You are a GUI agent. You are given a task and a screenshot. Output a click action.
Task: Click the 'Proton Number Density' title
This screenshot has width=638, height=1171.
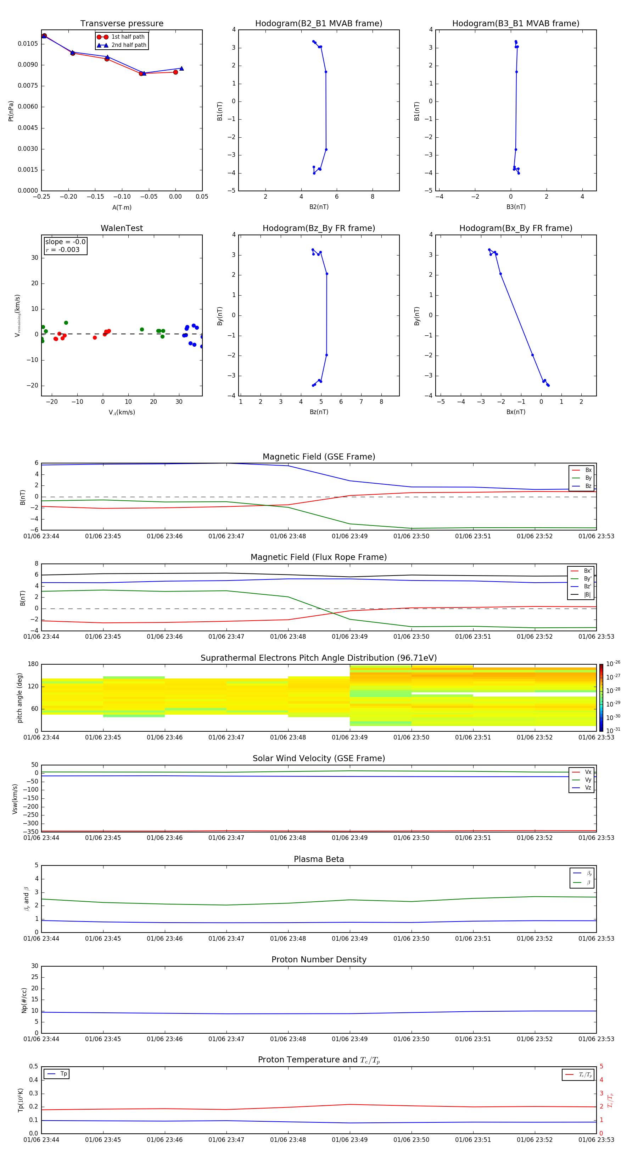tap(319, 960)
